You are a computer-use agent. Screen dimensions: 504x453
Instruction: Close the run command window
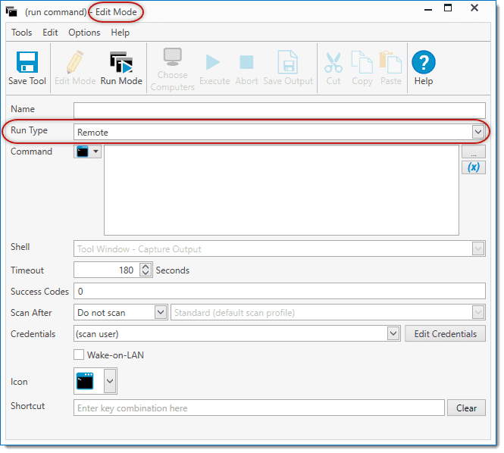[474, 8]
